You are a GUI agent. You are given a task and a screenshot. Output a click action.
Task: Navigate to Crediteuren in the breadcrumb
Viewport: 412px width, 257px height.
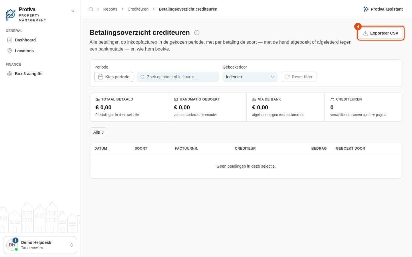[138, 9]
